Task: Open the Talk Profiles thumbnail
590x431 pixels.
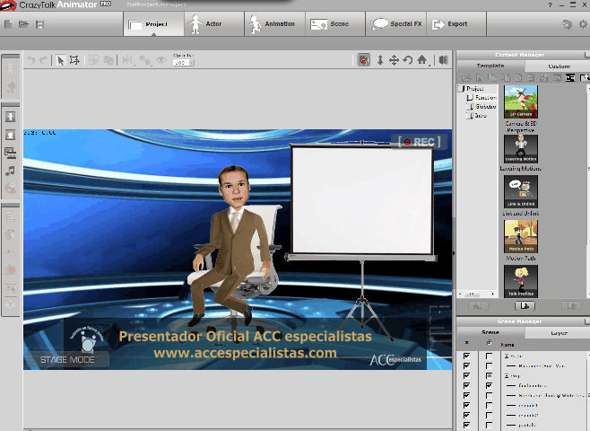Action: click(521, 281)
